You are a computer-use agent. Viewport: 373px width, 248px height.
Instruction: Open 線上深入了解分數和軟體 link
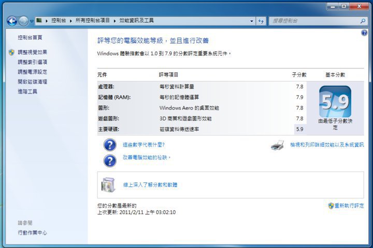[150, 185]
